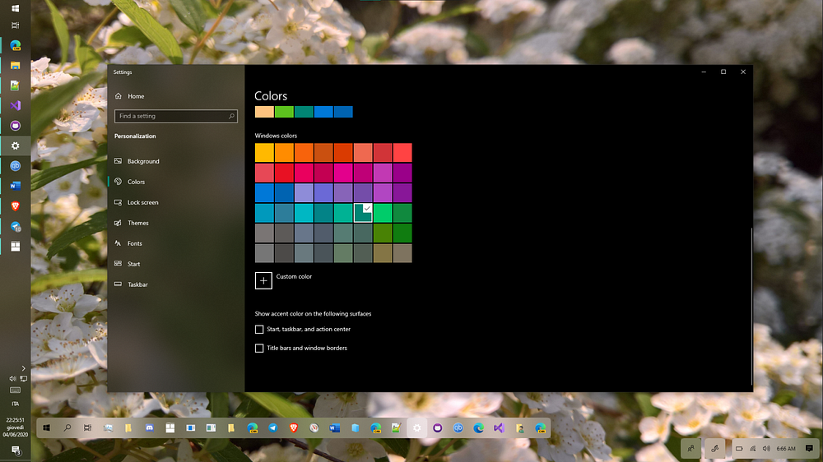Enable accent color on Title bars and window borders
This screenshot has height=462, width=823.
click(x=259, y=349)
